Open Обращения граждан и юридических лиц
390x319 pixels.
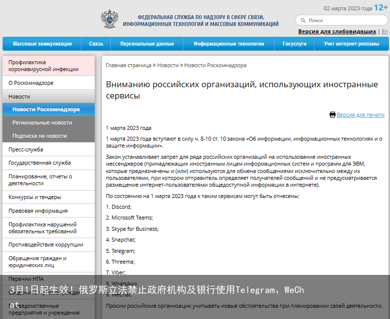click(x=49, y=262)
